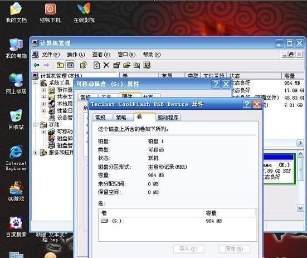Click the Refresh toolbar icon

click(x=96, y=65)
